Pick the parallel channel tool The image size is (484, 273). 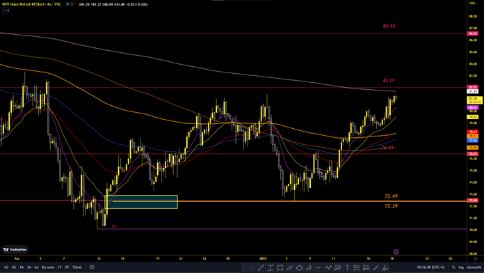(309, 267)
